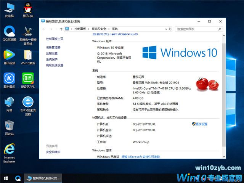The width and height of the screenshot is (244, 183).
Task: Click the search magnifier in 搜索控制面板 box
Action: tap(220, 29)
